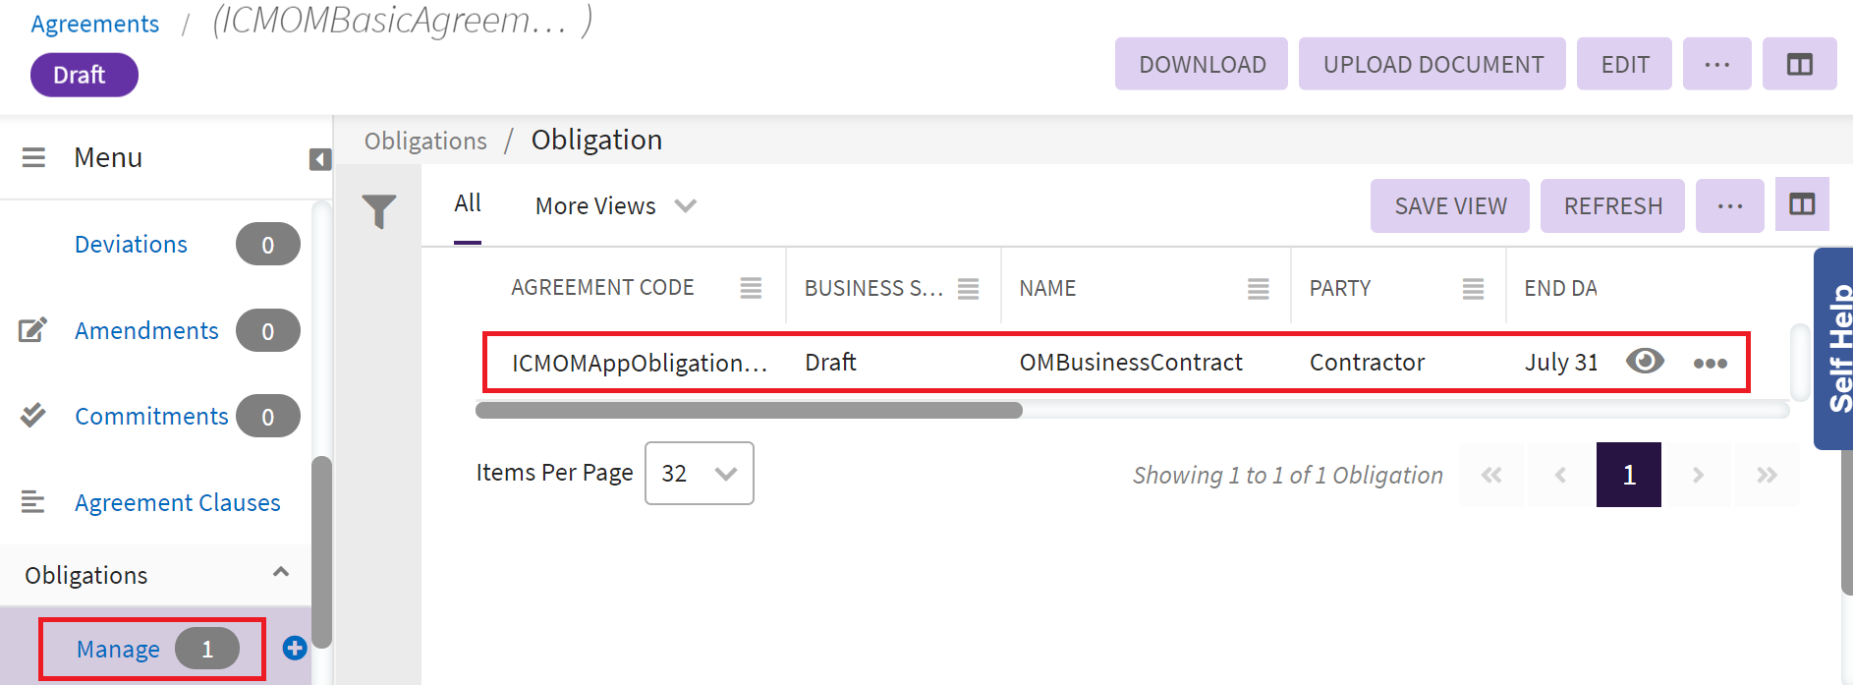Collapse the Obligations section
1853x685 pixels.
(281, 573)
